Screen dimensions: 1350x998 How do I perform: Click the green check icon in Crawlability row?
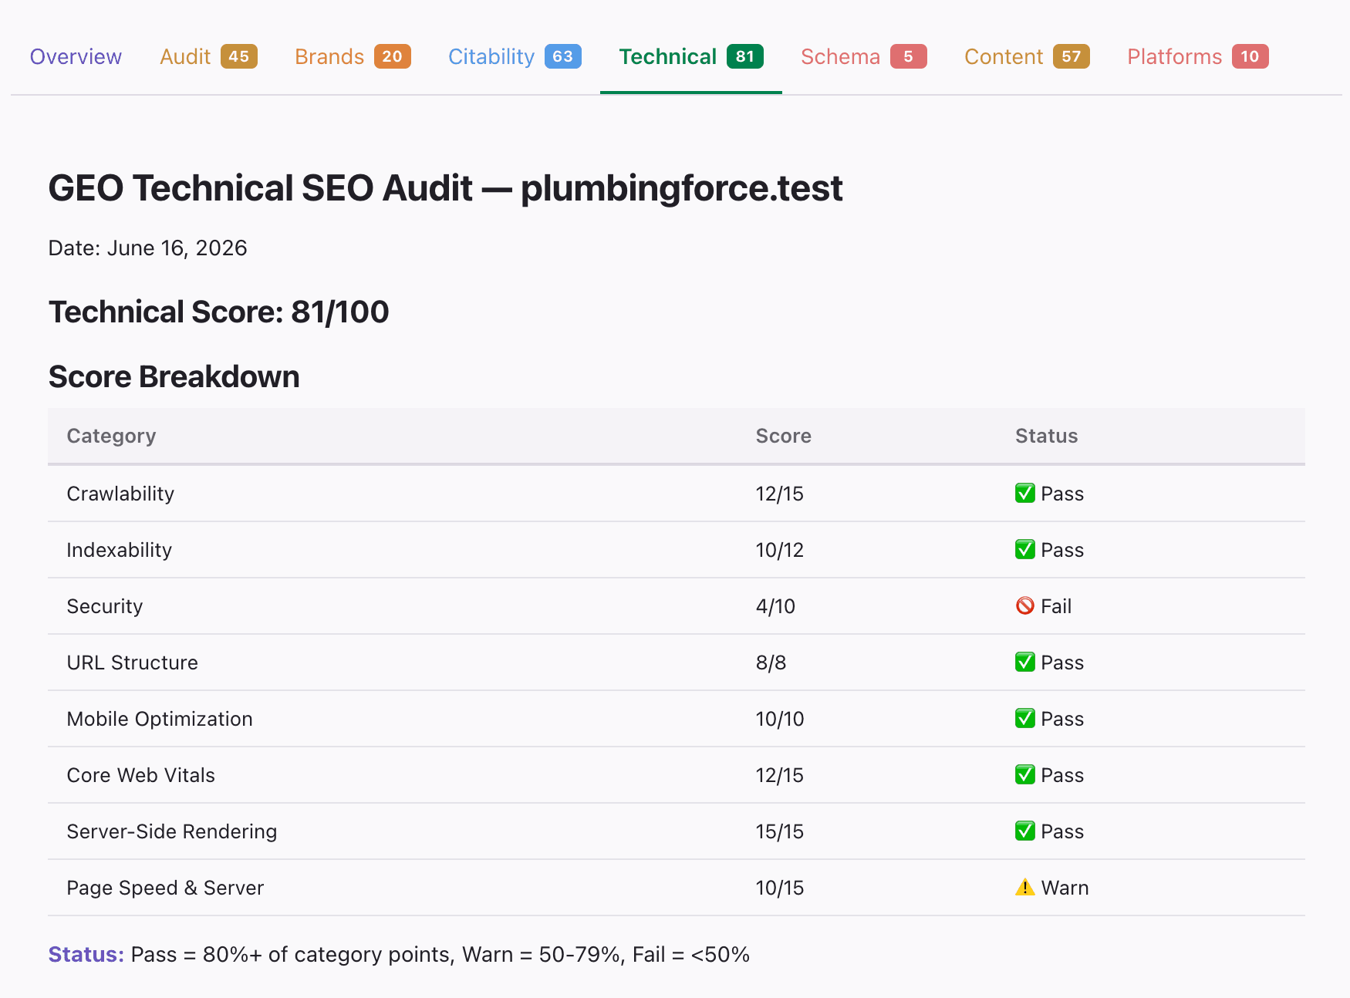[1024, 493]
